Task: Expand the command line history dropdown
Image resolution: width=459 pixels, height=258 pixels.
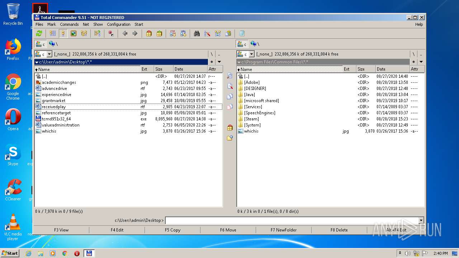Action: pyautogui.click(x=421, y=220)
